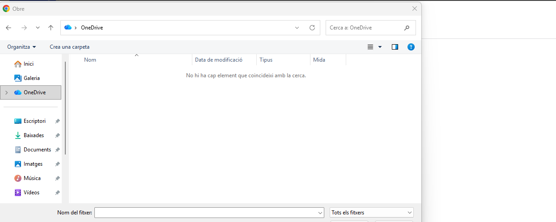The width and height of the screenshot is (556, 222).
Task: Open recent locations dropdown chevron
Action: tap(38, 28)
